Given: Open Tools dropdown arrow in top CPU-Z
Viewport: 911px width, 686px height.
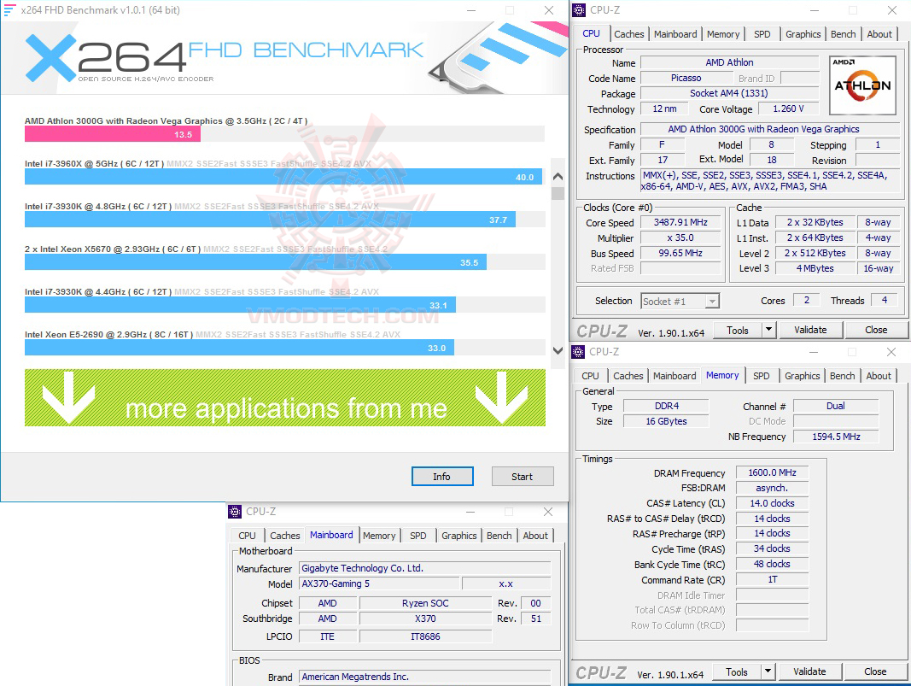Looking at the screenshot, I should 768,330.
